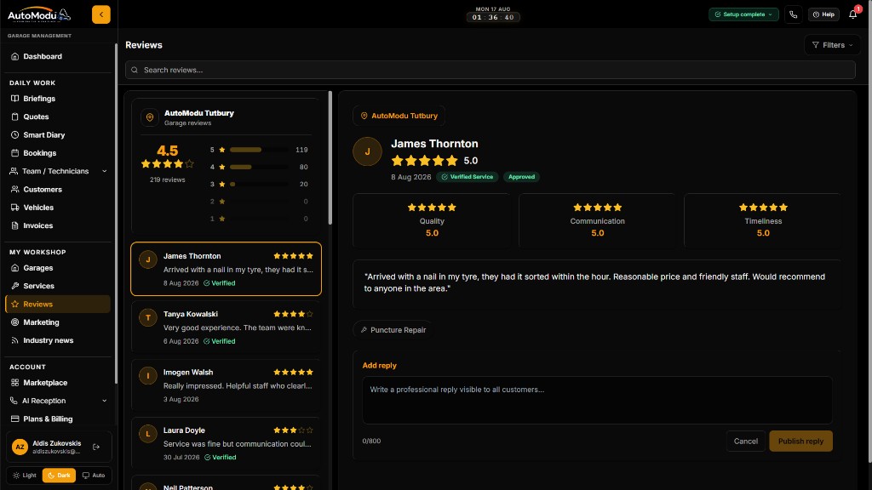Open Services page
Screen dimensions: 872x490
[x=58, y=286]
